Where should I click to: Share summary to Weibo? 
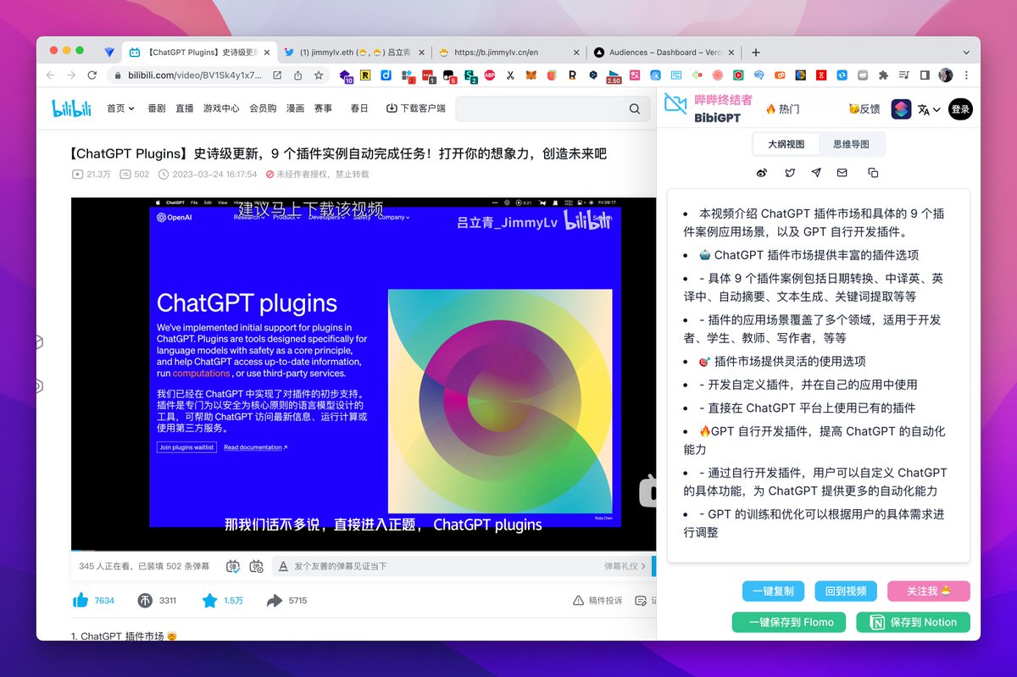pyautogui.click(x=762, y=173)
